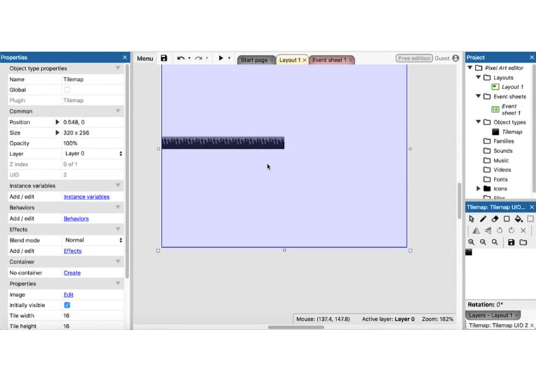This screenshot has height=380, width=536.
Task: Open the undo history dropdown arrow
Action: click(x=190, y=58)
